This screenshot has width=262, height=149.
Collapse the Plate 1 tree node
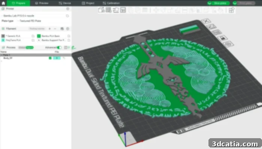(x=1, y=55)
